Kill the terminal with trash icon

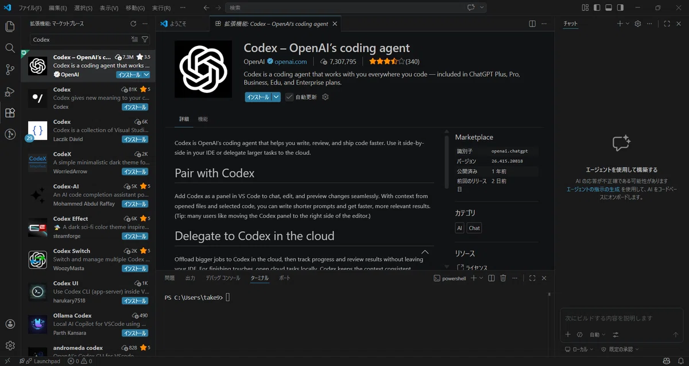503,278
